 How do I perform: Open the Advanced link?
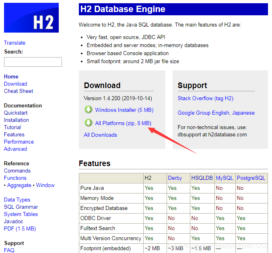(x=15, y=149)
